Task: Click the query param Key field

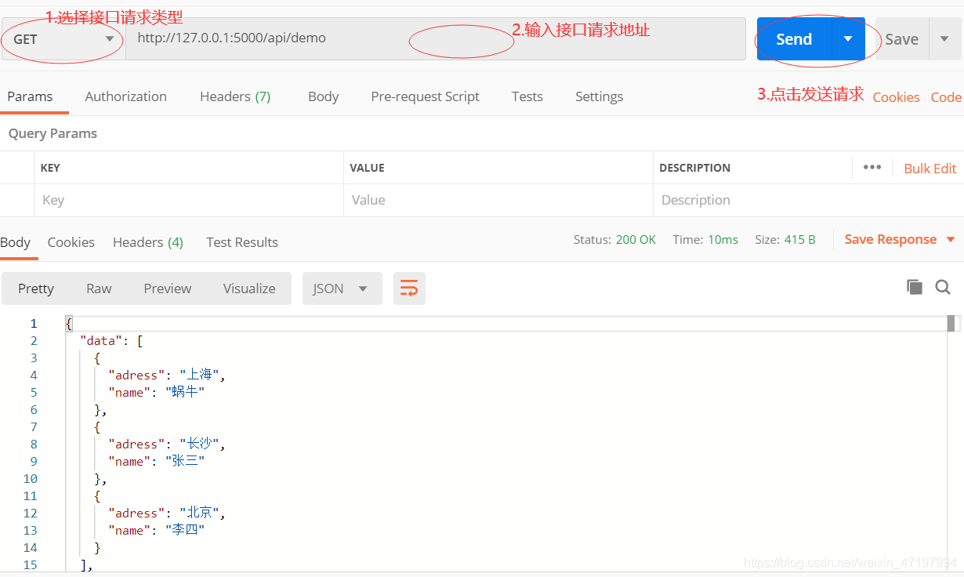Action: click(x=188, y=200)
